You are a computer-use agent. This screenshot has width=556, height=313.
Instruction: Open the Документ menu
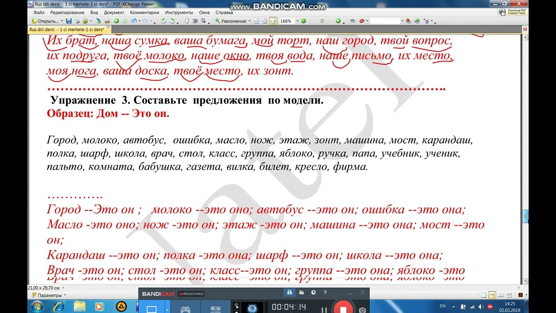(x=114, y=13)
